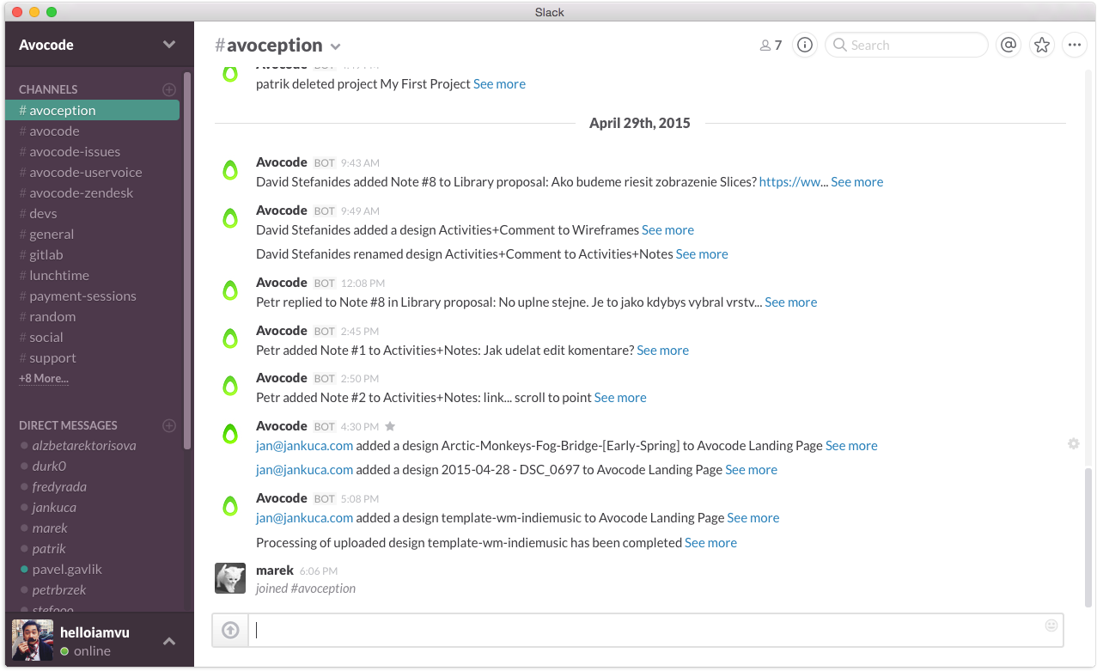Click the search field

point(906,46)
